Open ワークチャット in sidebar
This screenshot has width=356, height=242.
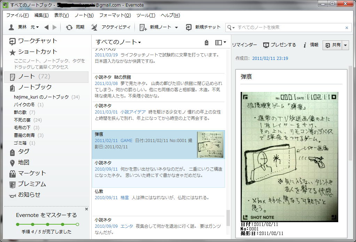33,41
